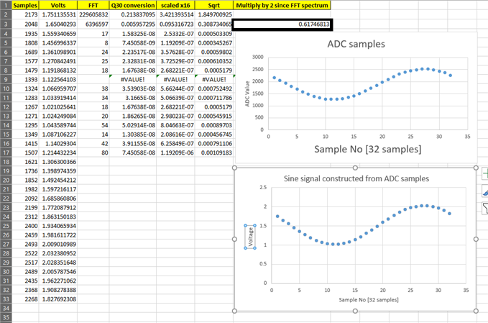488x323 pixels.
Task: Select row 1 via its row header
Action: click(6, 5)
